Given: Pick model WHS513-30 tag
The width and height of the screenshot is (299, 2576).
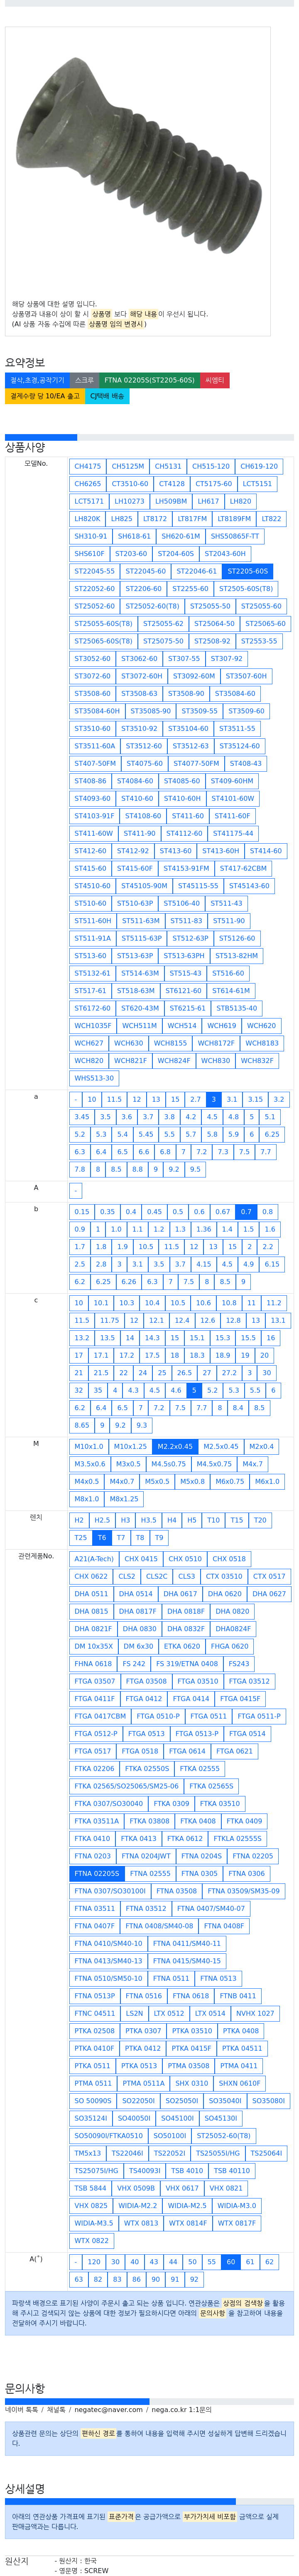Looking at the screenshot, I should click(95, 1078).
